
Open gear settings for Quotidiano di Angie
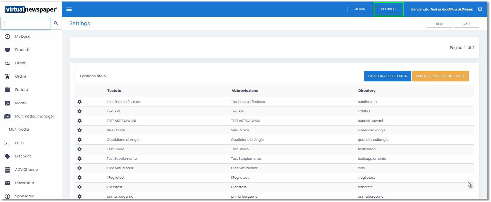tap(80, 140)
